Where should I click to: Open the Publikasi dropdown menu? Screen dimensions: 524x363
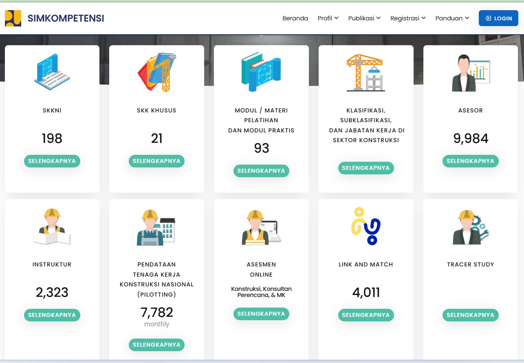coord(364,18)
